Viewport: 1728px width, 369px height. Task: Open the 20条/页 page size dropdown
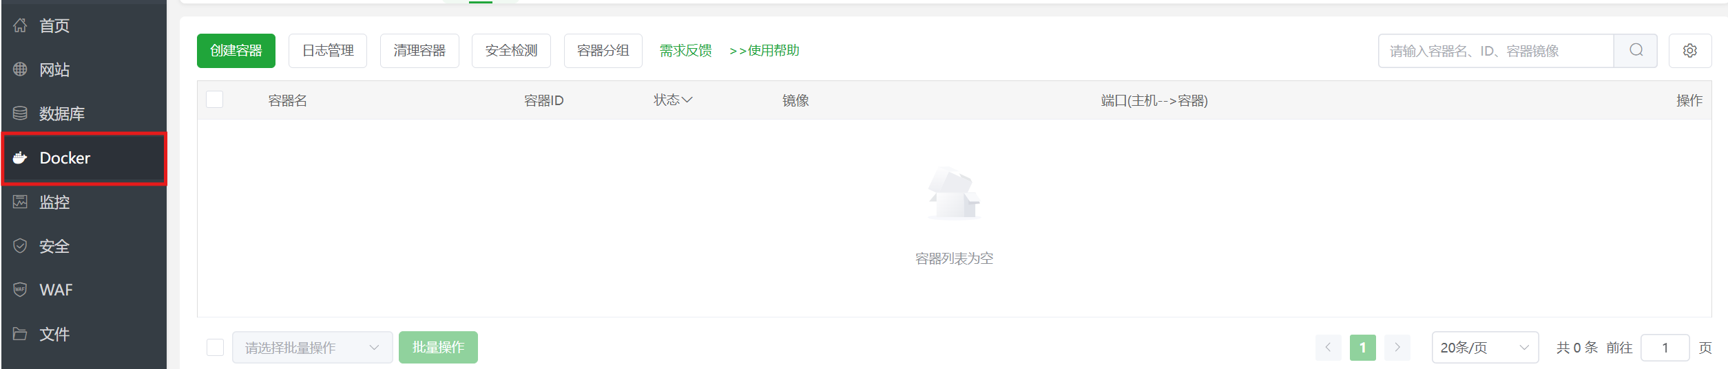tap(1485, 347)
